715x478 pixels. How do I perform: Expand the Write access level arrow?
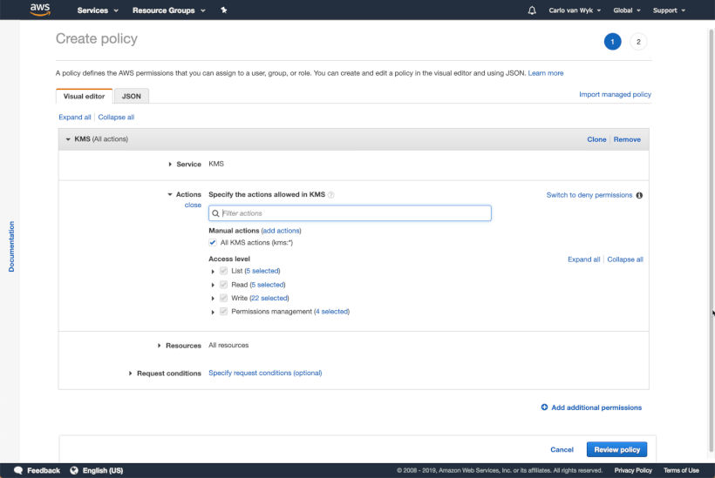click(213, 299)
